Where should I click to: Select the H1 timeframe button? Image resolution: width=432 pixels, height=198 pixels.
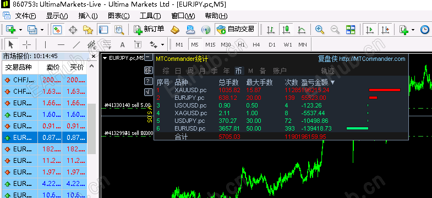(x=242, y=44)
